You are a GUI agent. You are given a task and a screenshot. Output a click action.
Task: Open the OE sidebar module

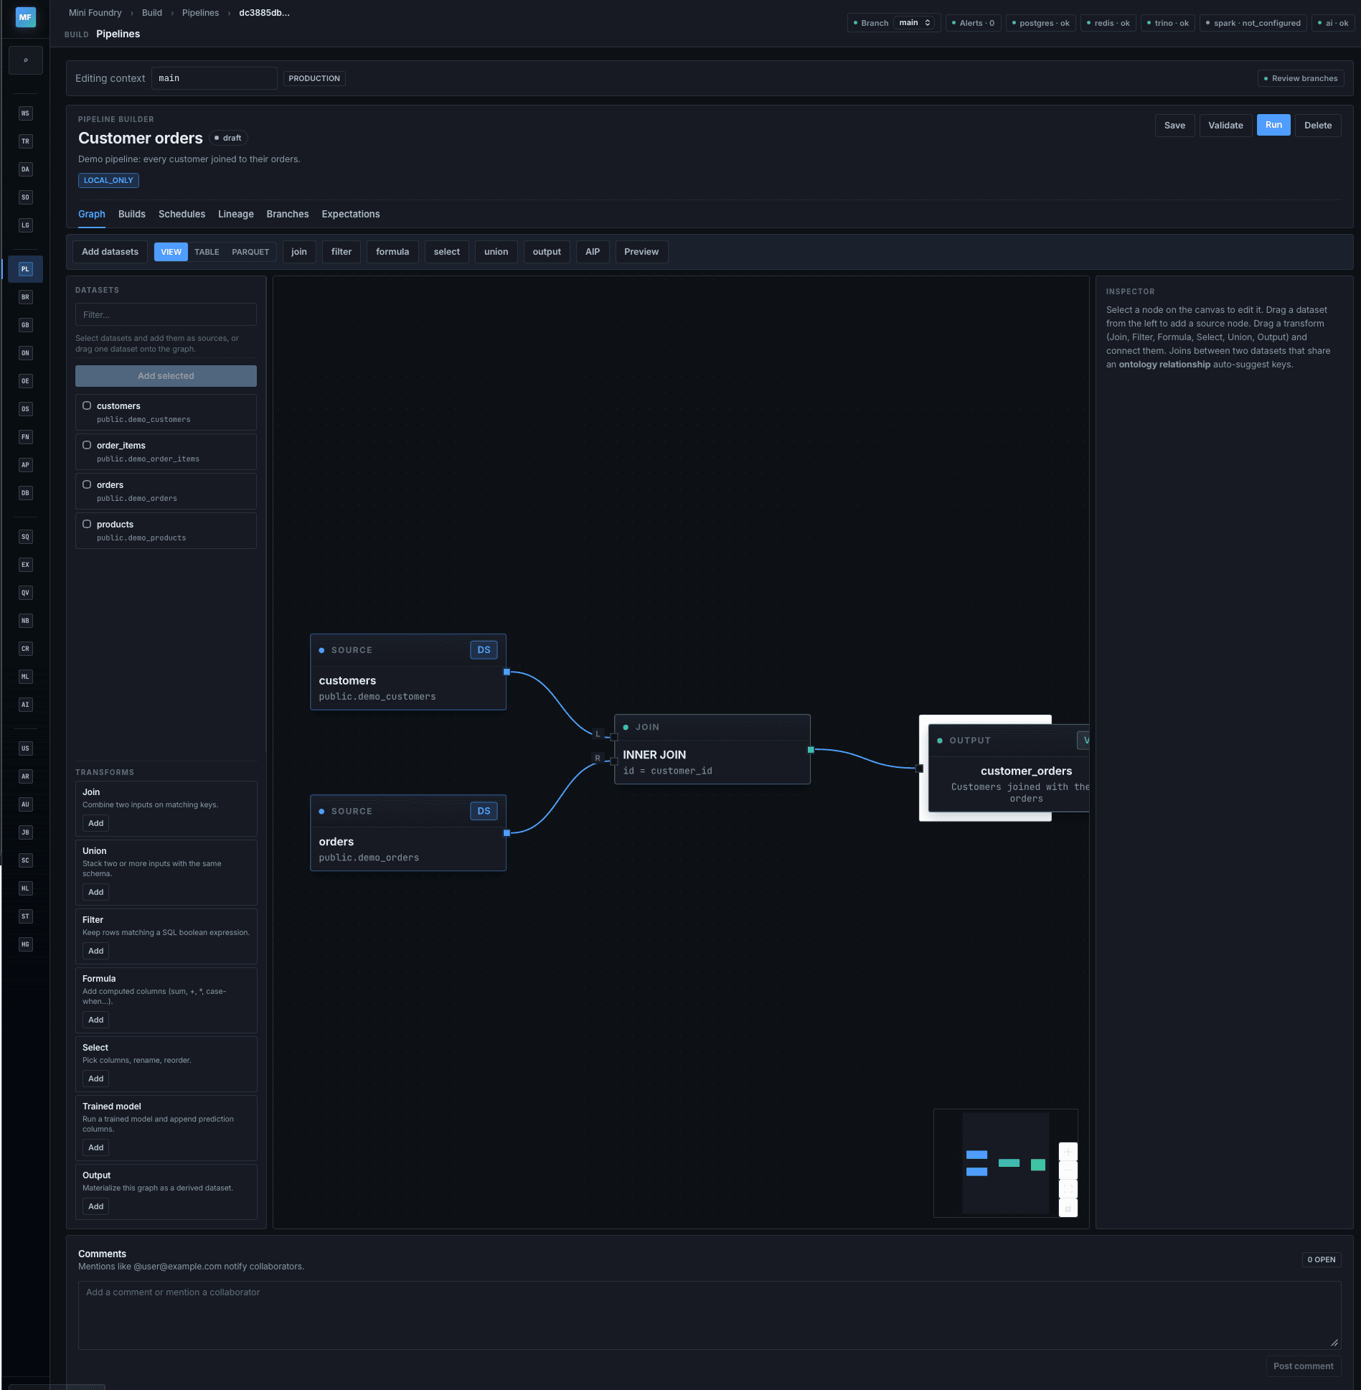coord(25,381)
